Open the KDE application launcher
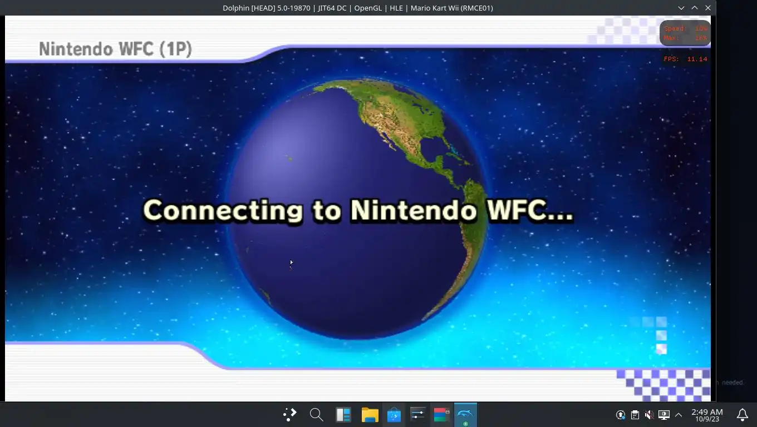Image resolution: width=757 pixels, height=427 pixels. pos(290,415)
